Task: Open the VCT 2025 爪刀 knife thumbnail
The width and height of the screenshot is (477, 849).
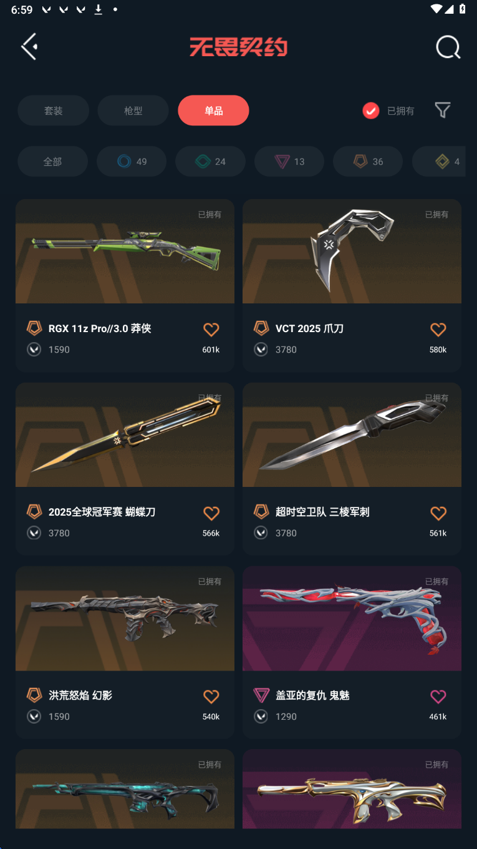Action: pyautogui.click(x=352, y=252)
